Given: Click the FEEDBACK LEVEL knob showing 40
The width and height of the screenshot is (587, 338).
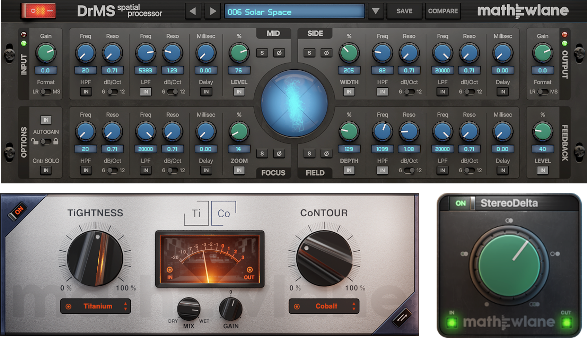Looking at the screenshot, I should [x=543, y=132].
